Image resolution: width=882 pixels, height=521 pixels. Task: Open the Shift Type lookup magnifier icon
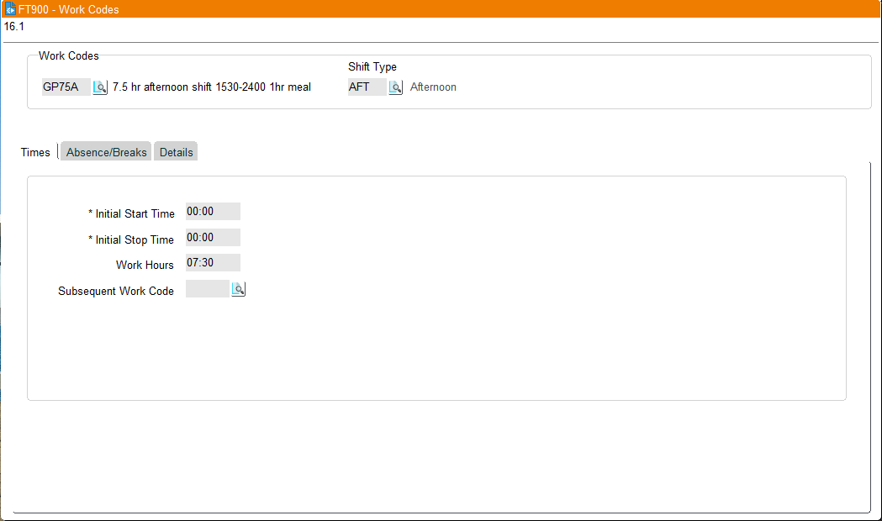click(x=395, y=87)
